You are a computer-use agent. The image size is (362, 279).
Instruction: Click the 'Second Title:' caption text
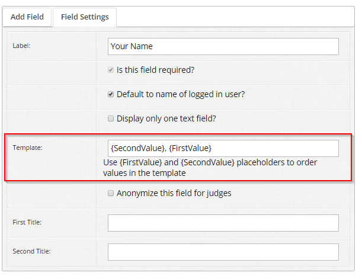pyautogui.click(x=31, y=251)
